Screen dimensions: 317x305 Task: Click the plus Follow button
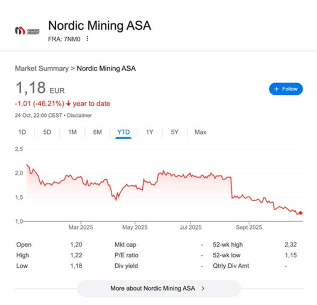point(286,89)
